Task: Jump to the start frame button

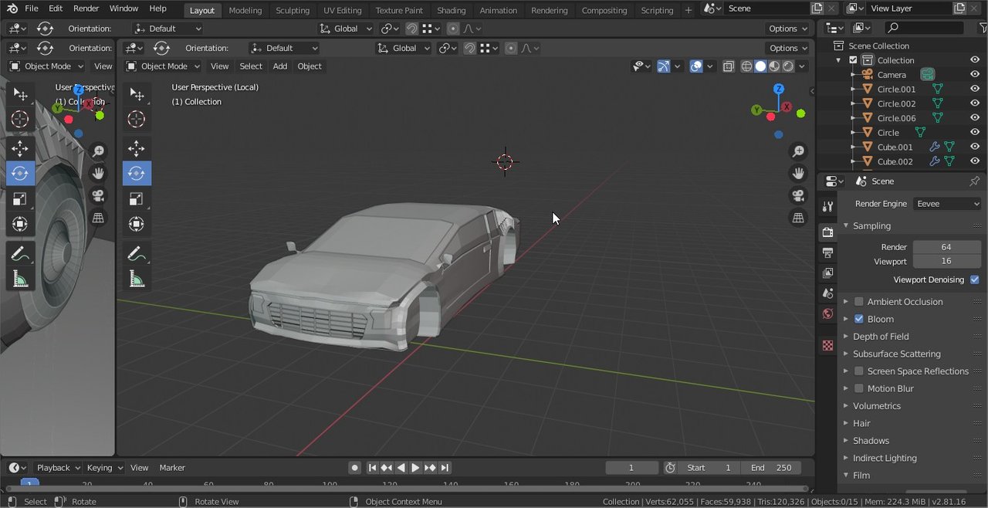Action: point(372,468)
